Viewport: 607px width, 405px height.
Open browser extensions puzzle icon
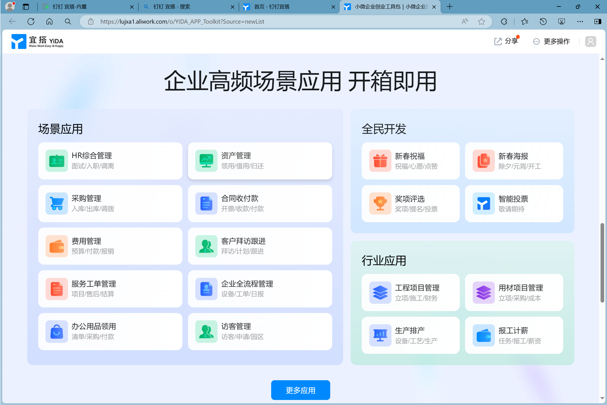504,21
